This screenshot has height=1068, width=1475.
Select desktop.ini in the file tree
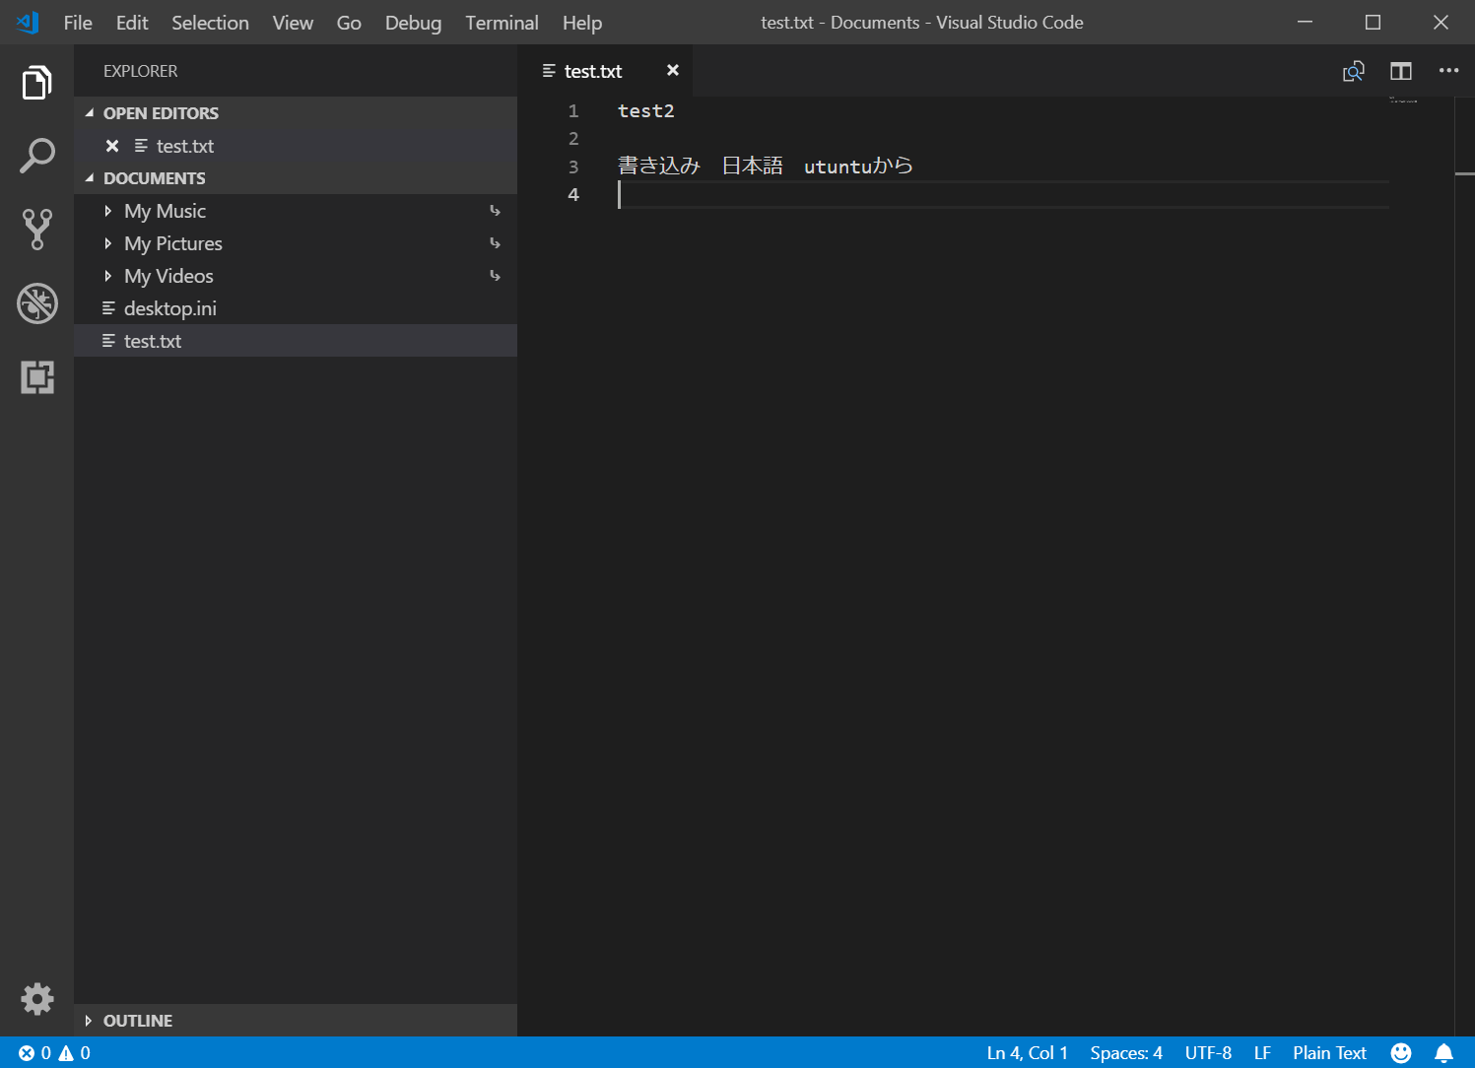pos(169,308)
